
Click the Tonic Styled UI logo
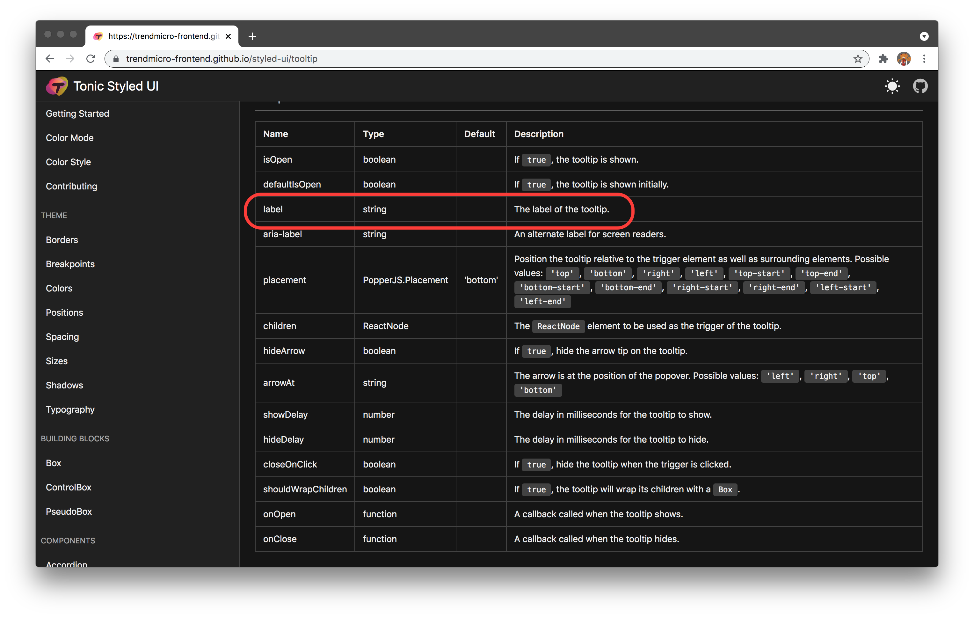[57, 86]
